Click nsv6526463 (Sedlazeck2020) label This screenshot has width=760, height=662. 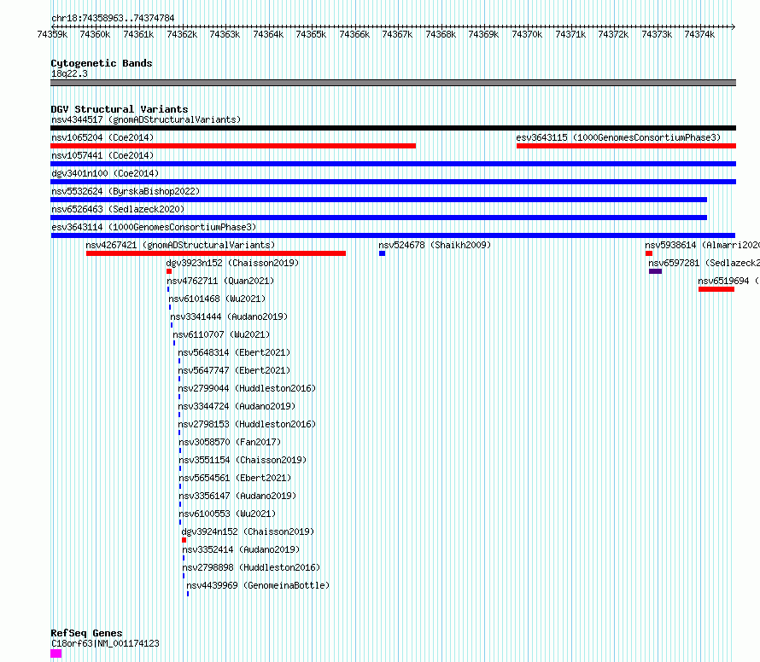pyautogui.click(x=118, y=209)
